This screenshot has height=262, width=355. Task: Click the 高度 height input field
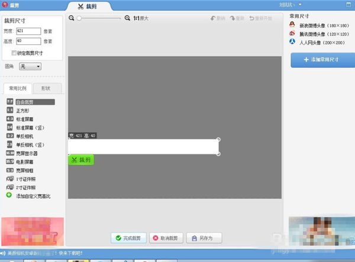28,41
